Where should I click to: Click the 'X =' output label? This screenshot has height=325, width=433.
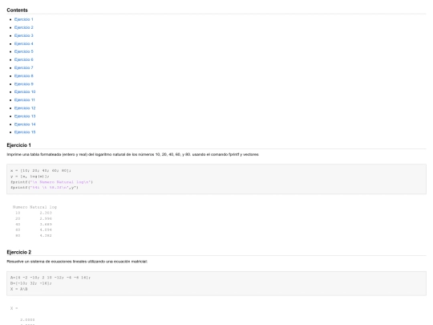[14, 308]
